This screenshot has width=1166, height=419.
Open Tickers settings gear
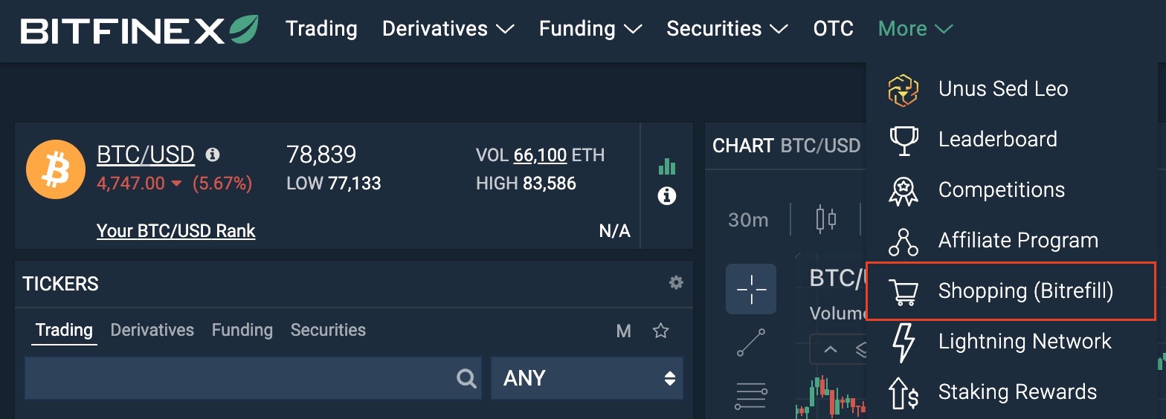pyautogui.click(x=676, y=282)
